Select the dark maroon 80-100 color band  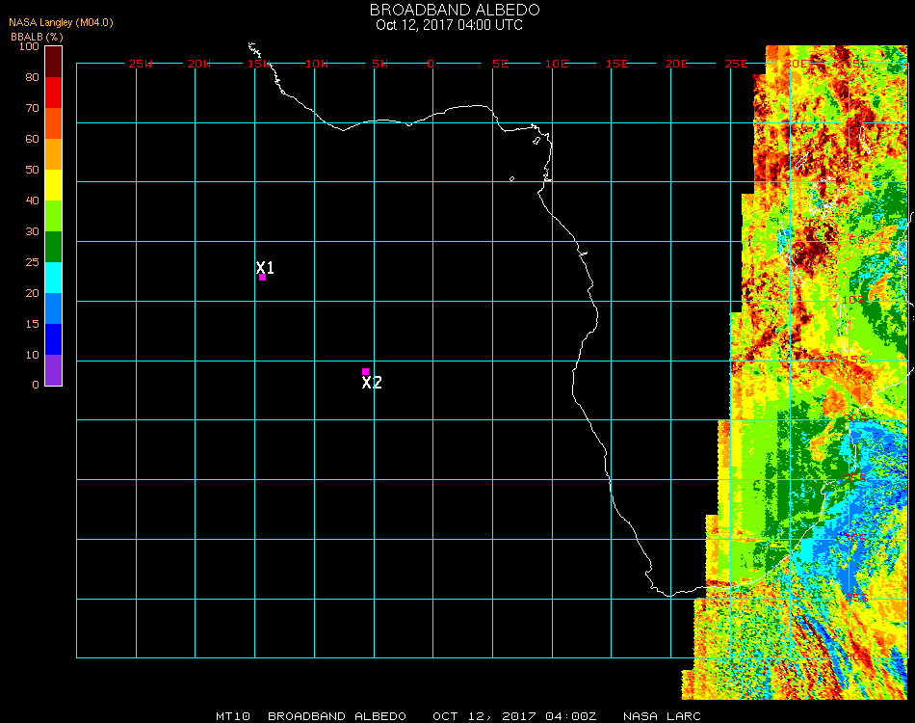(53, 62)
